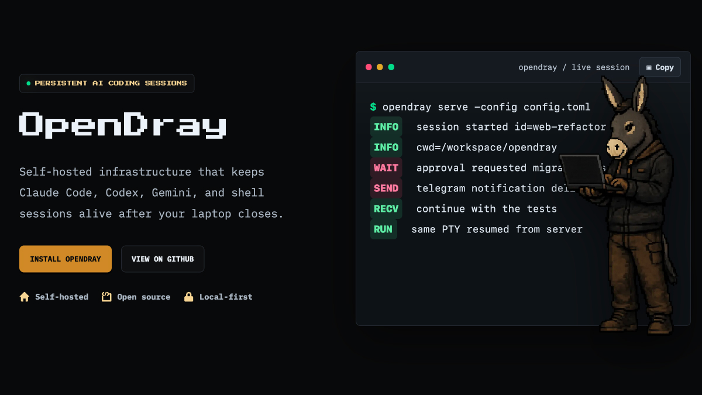
Task: Click INFO tag of cwd line
Action: [x=386, y=147]
